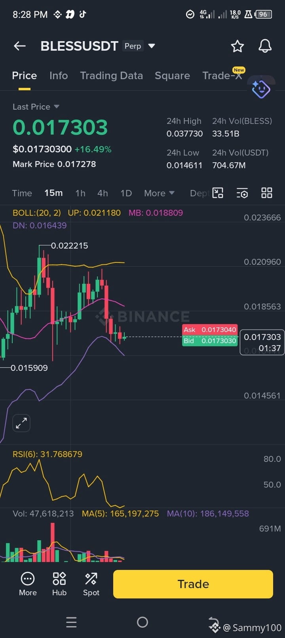Tap the RSI(6) indicator label
Screen dimensions: 285x638
tap(47, 454)
